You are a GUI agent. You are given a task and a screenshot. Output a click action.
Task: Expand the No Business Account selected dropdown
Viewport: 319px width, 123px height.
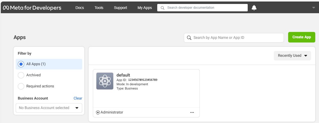coord(49,108)
